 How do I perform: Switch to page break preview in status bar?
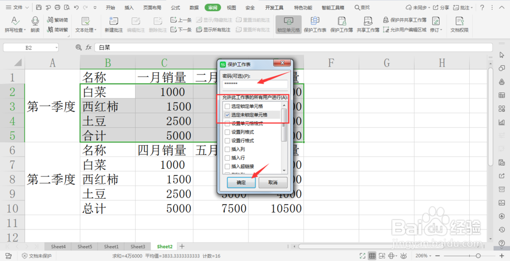pyautogui.click(x=382, y=256)
